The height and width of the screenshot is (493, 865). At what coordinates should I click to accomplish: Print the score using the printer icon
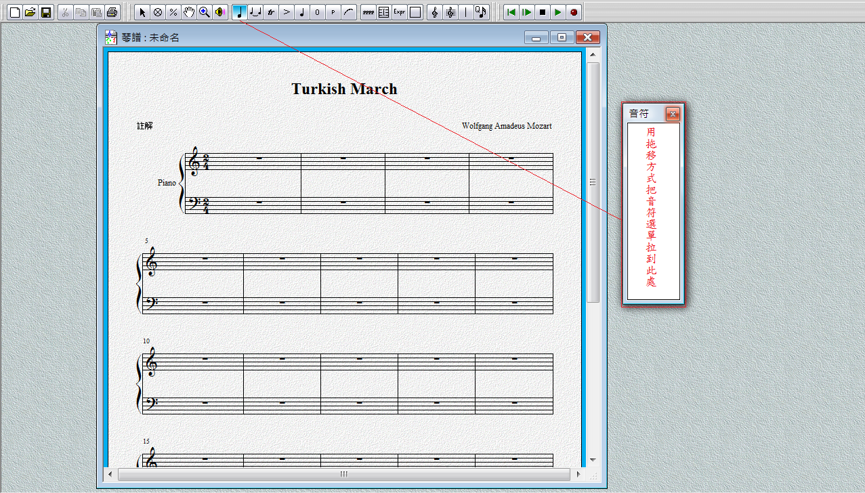pos(112,12)
